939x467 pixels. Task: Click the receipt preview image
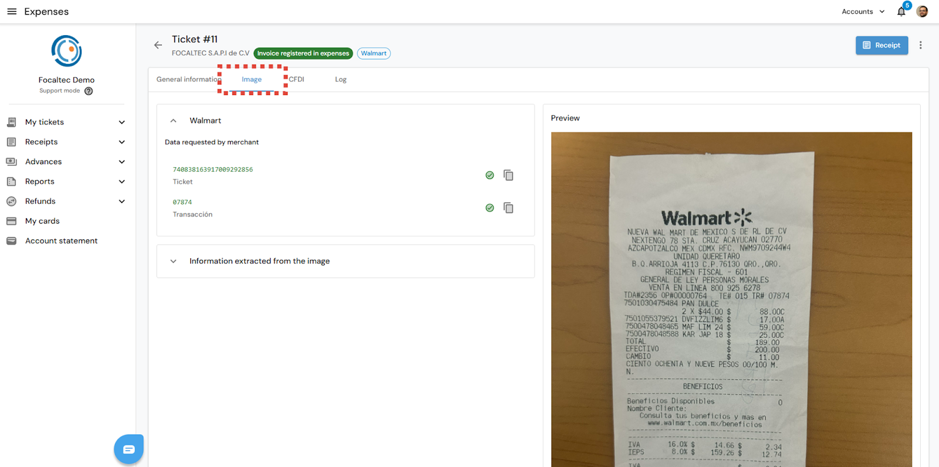click(x=731, y=299)
